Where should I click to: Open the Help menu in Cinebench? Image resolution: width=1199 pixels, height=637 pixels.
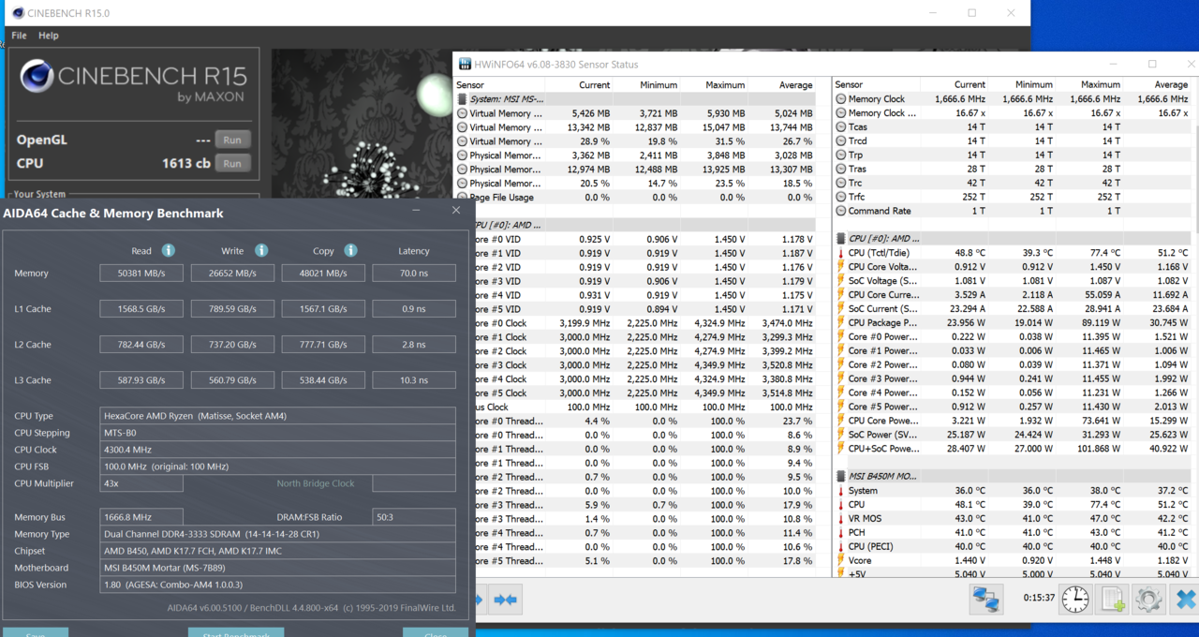pyautogui.click(x=49, y=36)
